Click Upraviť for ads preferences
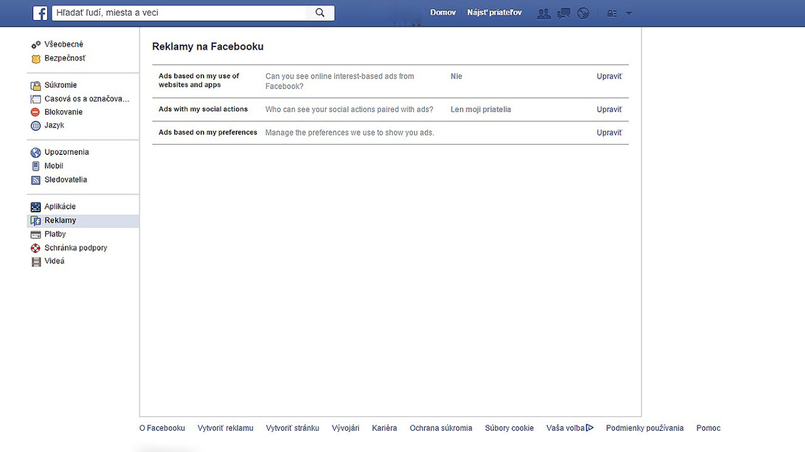 click(x=609, y=133)
